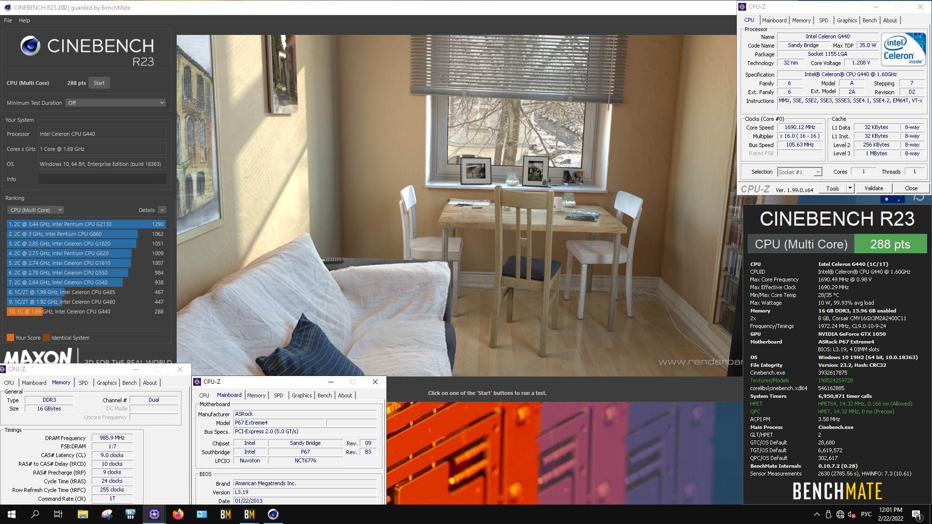Select ranking row 'Intel Celeron CPU G550'

coord(86,273)
